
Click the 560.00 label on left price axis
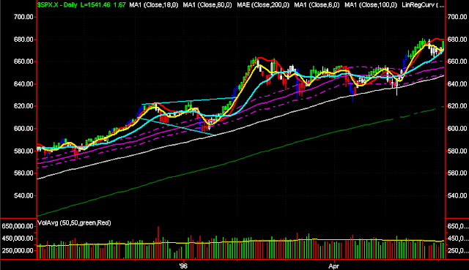coord(23,173)
